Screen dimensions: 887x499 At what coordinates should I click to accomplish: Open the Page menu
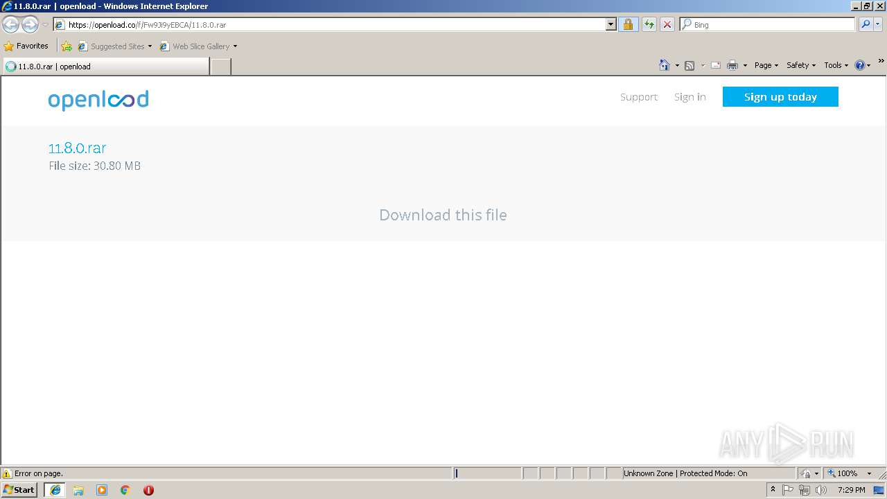point(766,65)
